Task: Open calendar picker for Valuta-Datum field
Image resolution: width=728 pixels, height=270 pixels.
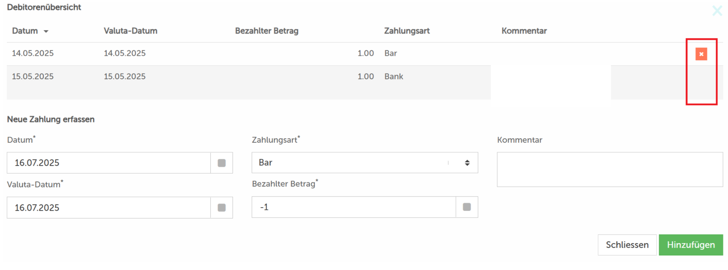Action: (x=222, y=207)
